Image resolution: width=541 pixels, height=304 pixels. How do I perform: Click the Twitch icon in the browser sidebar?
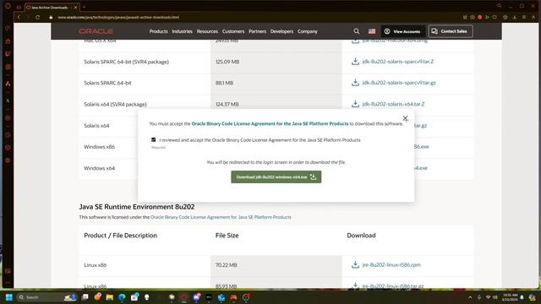pyautogui.click(x=8, y=54)
